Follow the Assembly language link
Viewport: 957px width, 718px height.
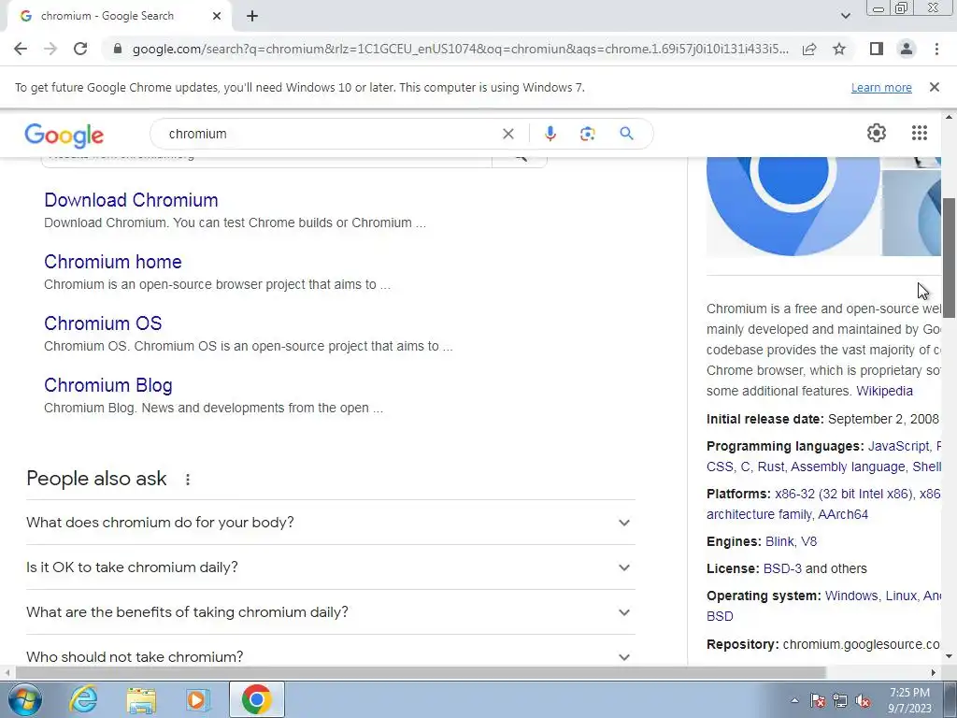click(849, 467)
